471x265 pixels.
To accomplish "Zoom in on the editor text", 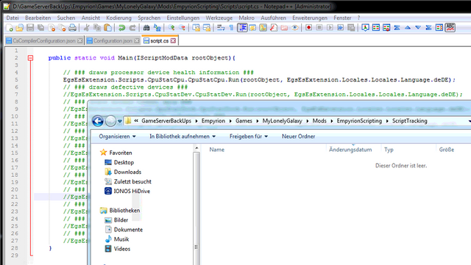I will [x=171, y=28].
